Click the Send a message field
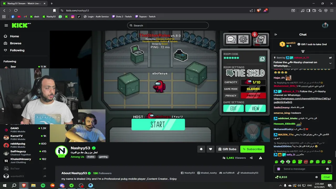Screen dimensions: 336x189 [x=303, y=169]
